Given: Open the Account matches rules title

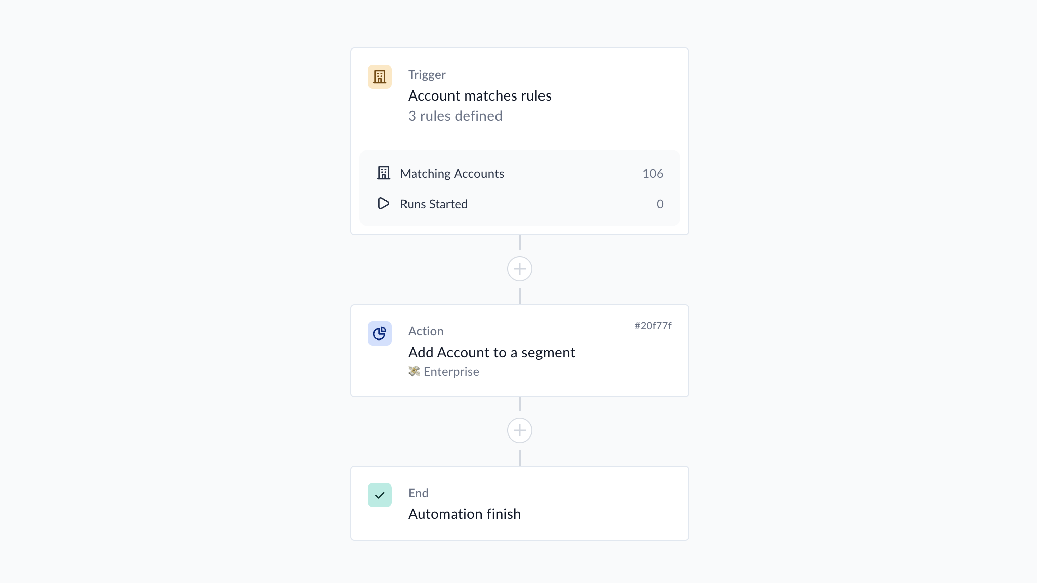Looking at the screenshot, I should point(479,95).
